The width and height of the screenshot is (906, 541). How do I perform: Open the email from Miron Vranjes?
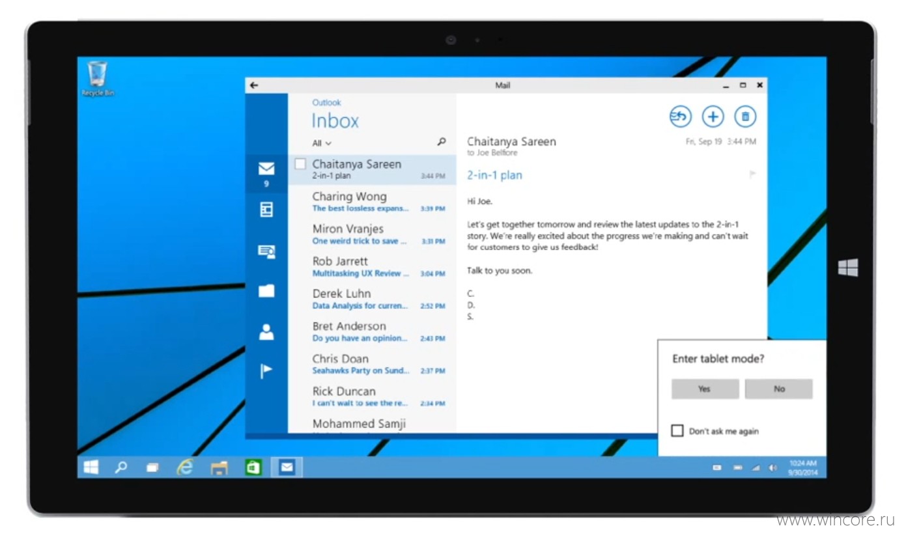tap(372, 234)
